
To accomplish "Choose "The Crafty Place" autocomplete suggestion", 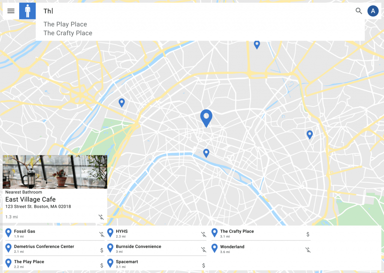I will (68, 33).
